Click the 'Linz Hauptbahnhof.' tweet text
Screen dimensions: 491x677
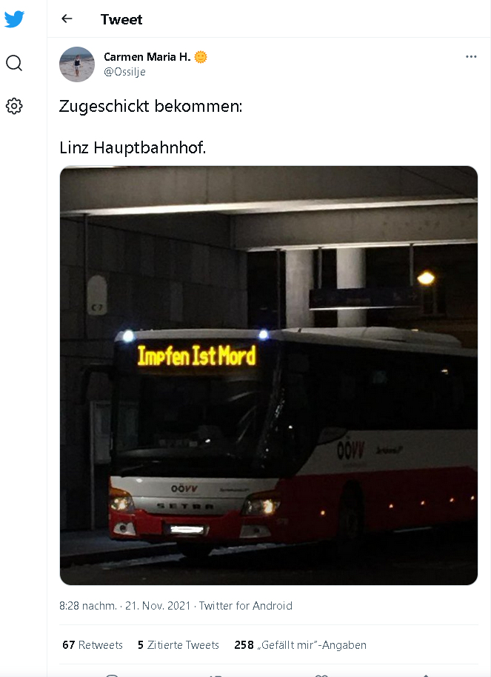[133, 147]
